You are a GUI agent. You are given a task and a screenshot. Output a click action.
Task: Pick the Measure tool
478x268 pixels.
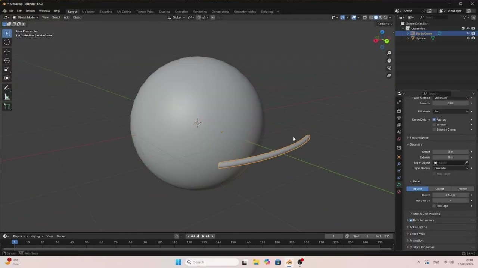point(7,97)
